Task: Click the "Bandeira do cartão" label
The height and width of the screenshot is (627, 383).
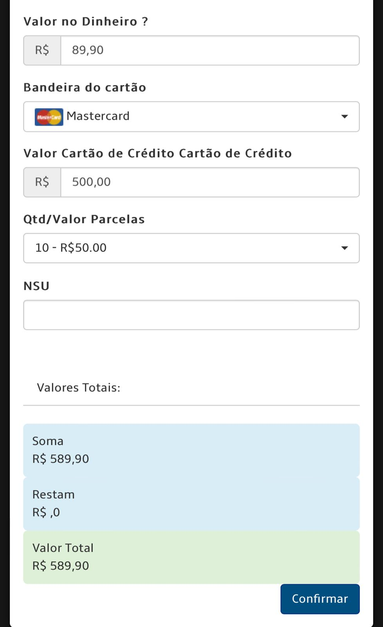Action: (x=85, y=87)
